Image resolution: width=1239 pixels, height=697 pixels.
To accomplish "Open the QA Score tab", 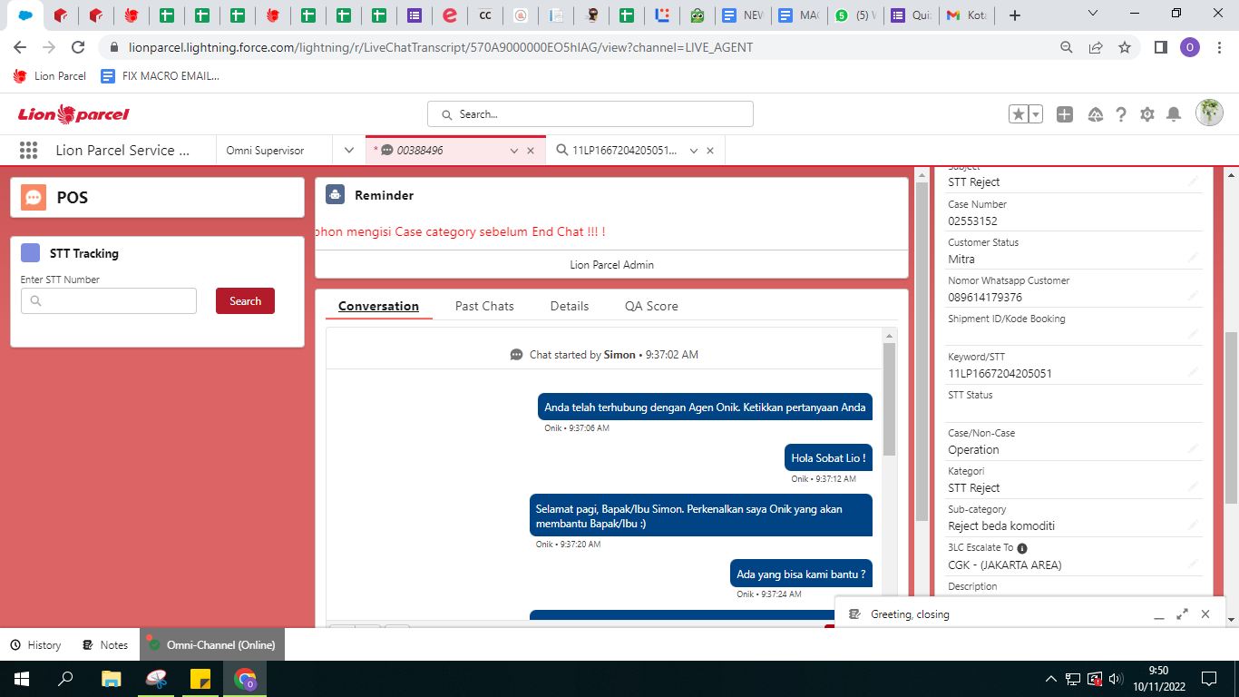I will (x=651, y=306).
